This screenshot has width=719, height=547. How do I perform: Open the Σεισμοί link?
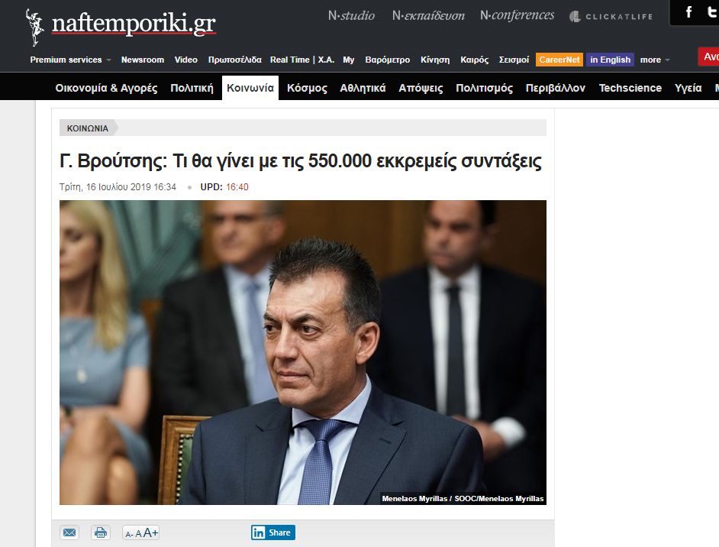click(x=514, y=60)
